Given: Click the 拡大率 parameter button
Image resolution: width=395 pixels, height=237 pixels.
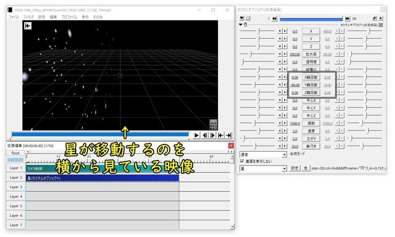Looking at the screenshot, I should (x=311, y=54).
